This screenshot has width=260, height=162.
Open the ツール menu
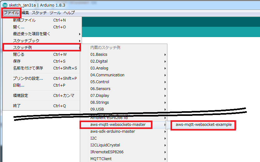(x=55, y=13)
